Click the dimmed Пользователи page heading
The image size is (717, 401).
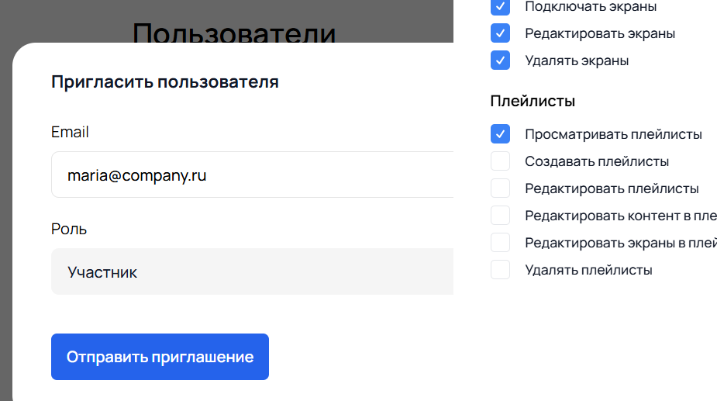(x=234, y=31)
